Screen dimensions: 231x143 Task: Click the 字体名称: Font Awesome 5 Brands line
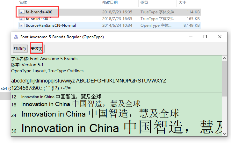[44, 59]
